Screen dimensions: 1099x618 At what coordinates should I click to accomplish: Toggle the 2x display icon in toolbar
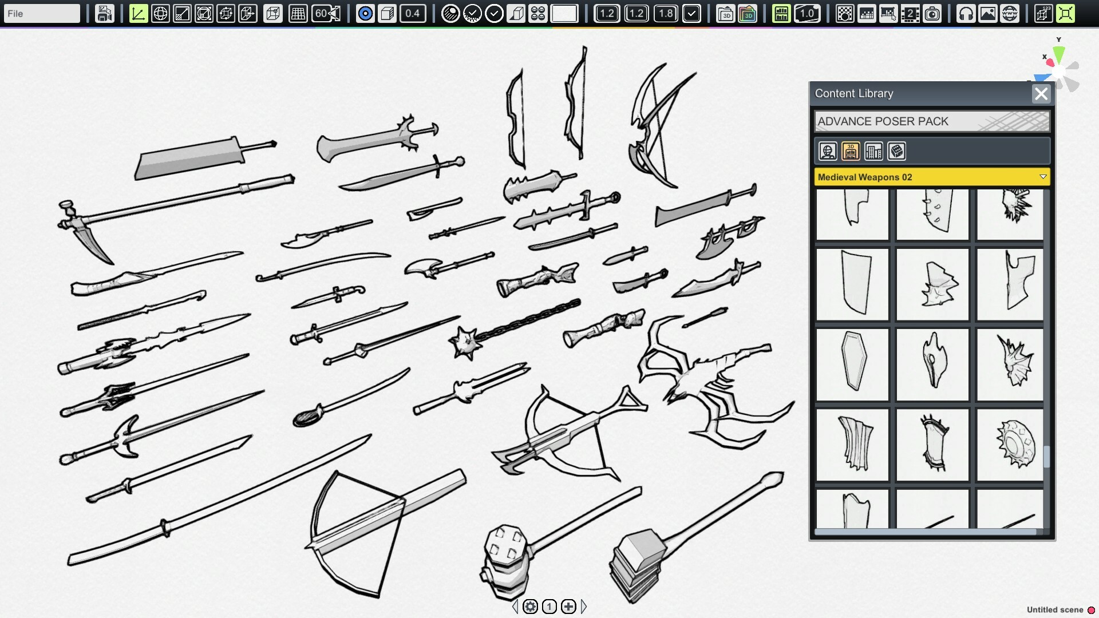(911, 13)
